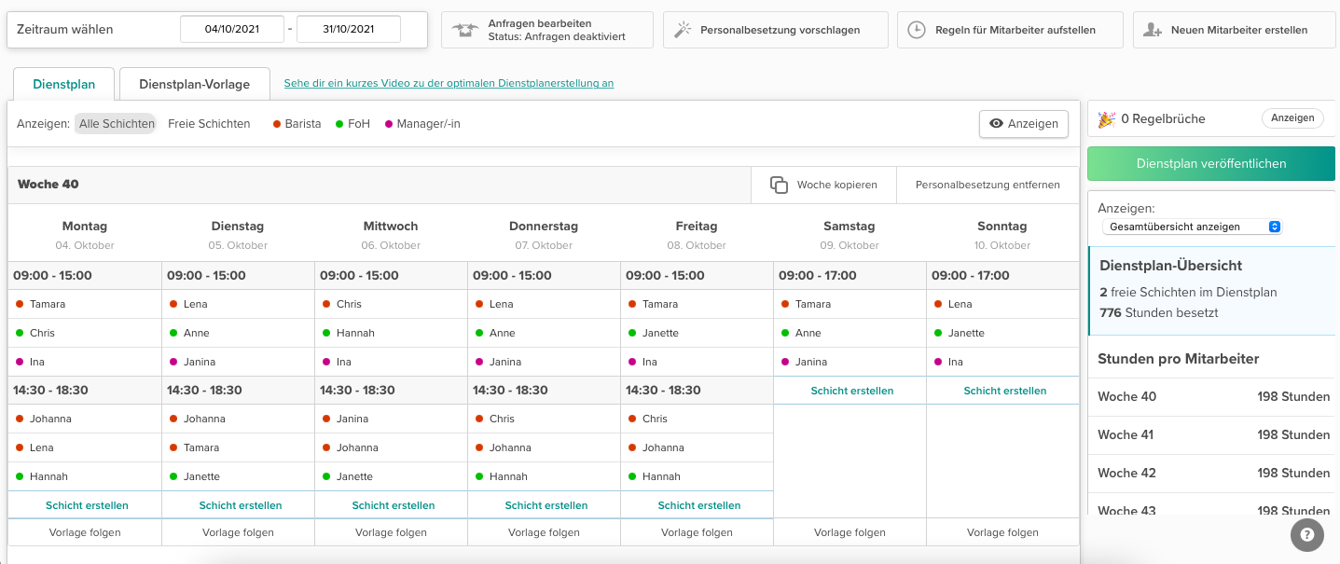Click the clock icon for Regeln für Mitarbeiter
Viewport: 1340px width, 564px height.
917,30
